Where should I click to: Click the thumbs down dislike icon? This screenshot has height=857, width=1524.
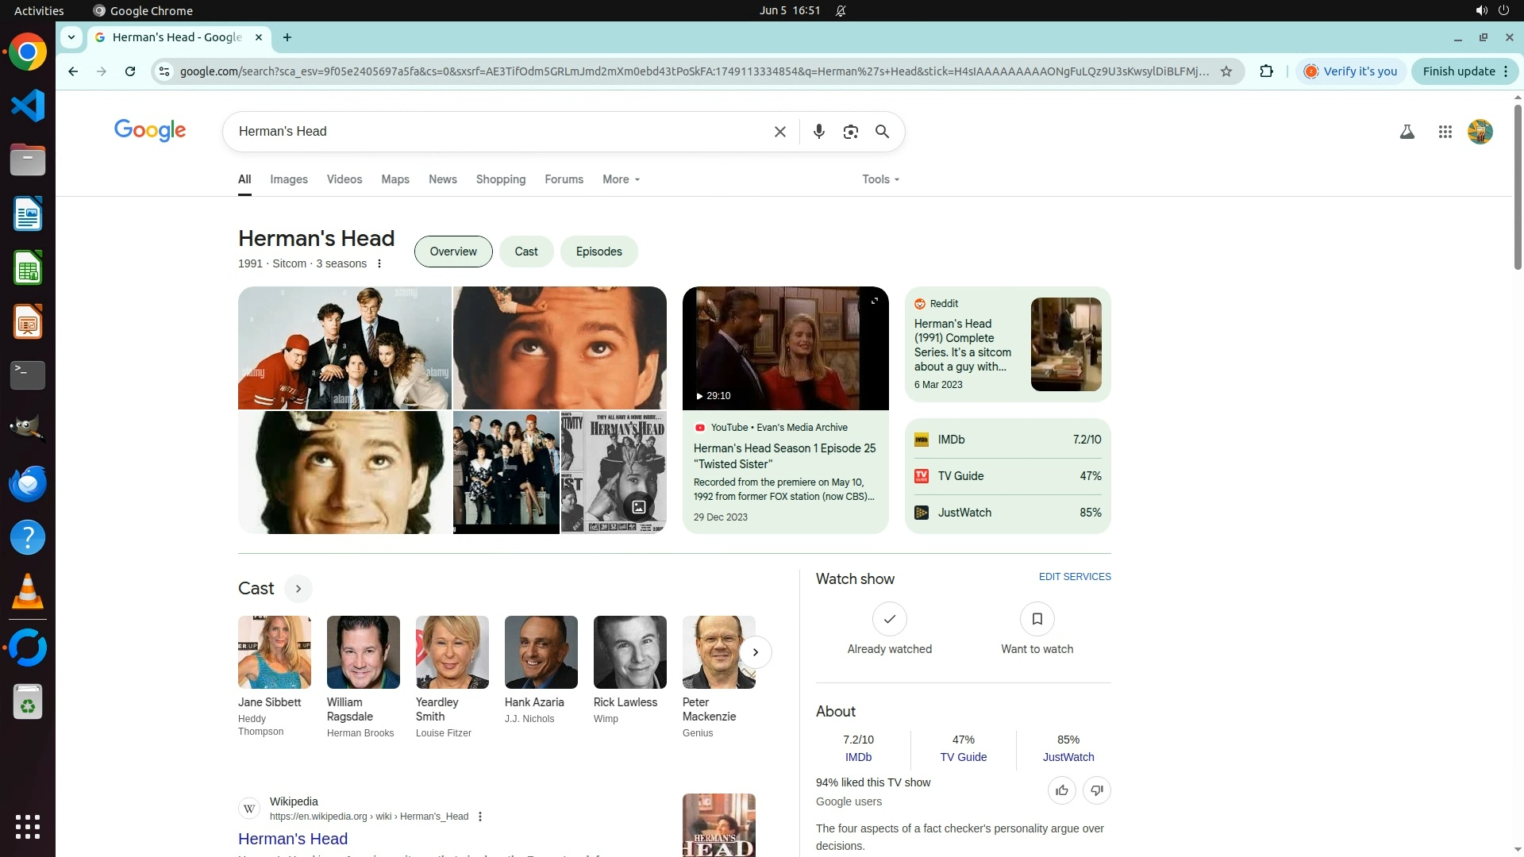[x=1096, y=790]
